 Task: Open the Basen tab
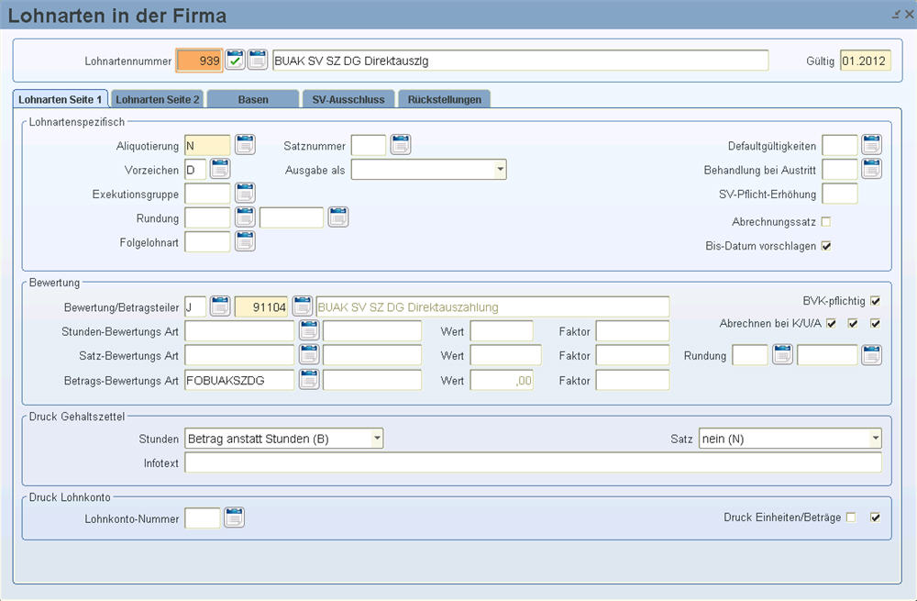253,99
